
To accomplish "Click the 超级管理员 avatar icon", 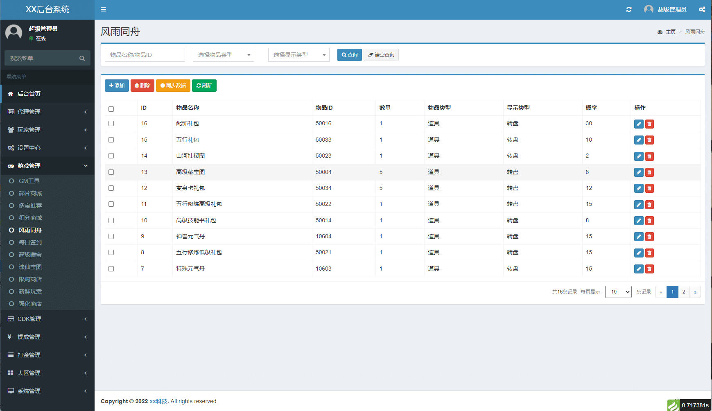I will [x=648, y=9].
